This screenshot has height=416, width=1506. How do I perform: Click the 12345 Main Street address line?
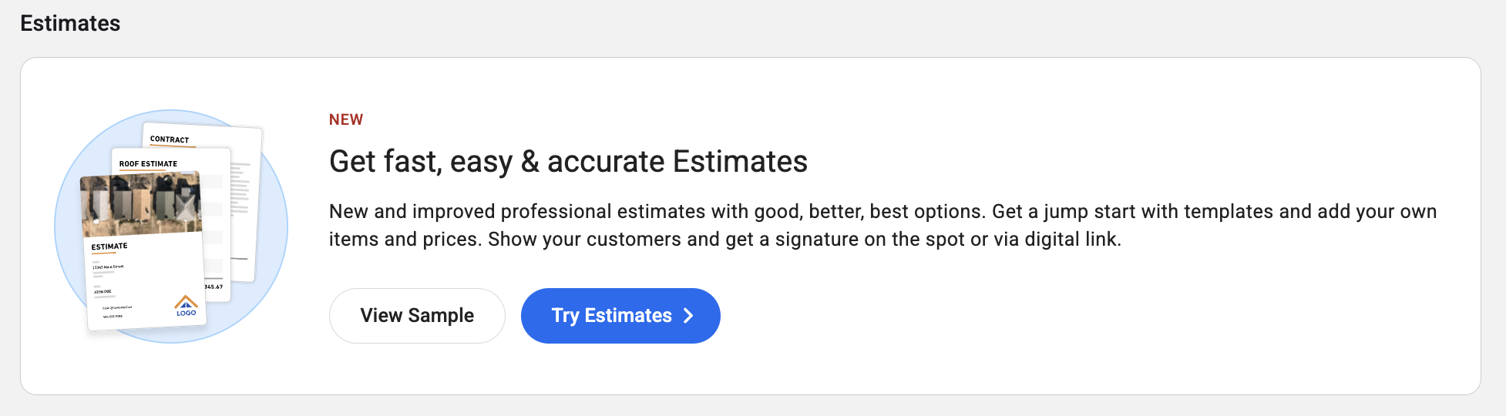pyautogui.click(x=108, y=267)
